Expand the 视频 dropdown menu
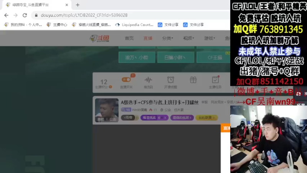307x173 pixels. [x=188, y=38]
